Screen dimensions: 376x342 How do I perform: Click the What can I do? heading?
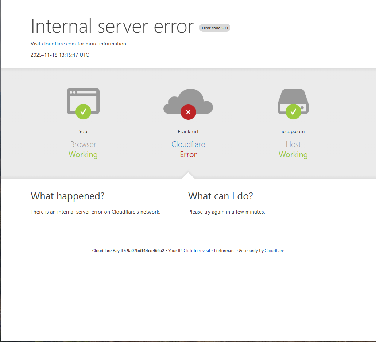(x=220, y=196)
